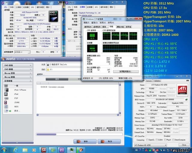Click the speaker volume icon in system tray
The width and height of the screenshot is (192, 153).
pyautogui.click(x=164, y=150)
